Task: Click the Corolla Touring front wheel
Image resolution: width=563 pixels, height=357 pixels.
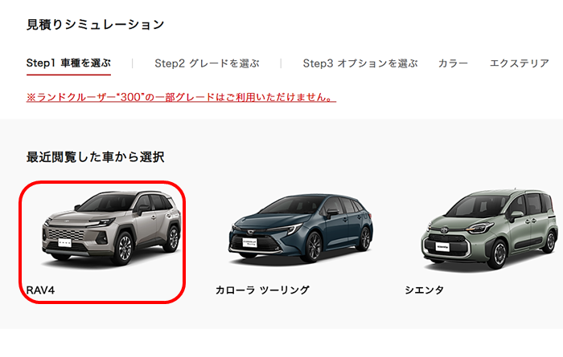Action: pyautogui.click(x=313, y=247)
